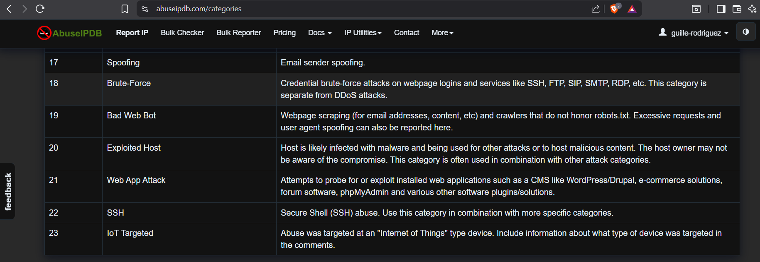Expand the Docs dropdown menu
Screen dimensions: 760x262
(319, 33)
